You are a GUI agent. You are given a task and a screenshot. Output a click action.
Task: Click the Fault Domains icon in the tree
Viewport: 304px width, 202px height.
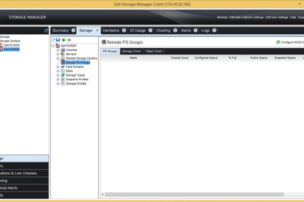pos(63,67)
